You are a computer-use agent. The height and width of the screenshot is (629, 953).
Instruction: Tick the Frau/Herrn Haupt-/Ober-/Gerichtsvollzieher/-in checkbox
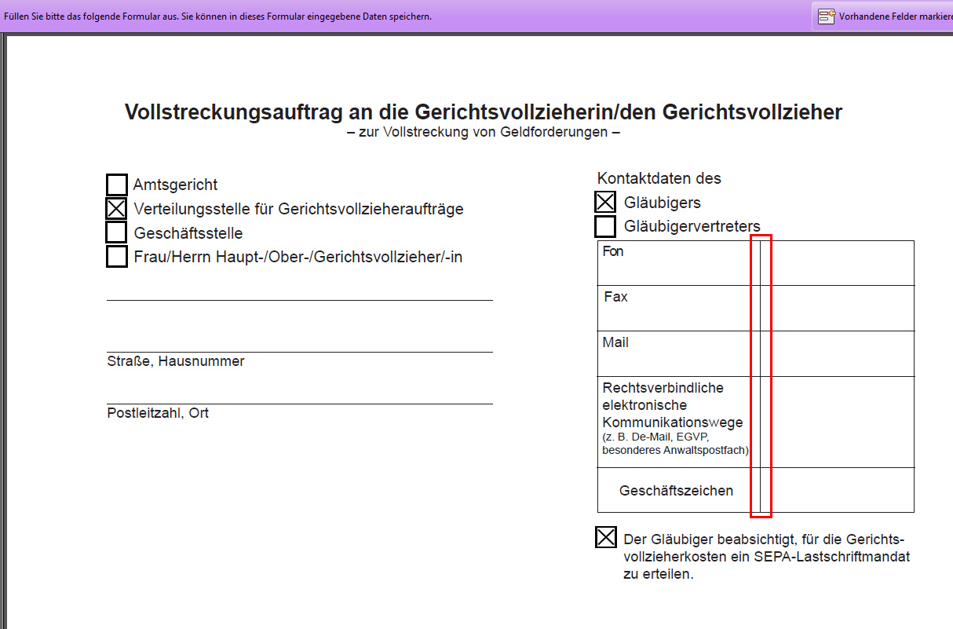point(117,257)
